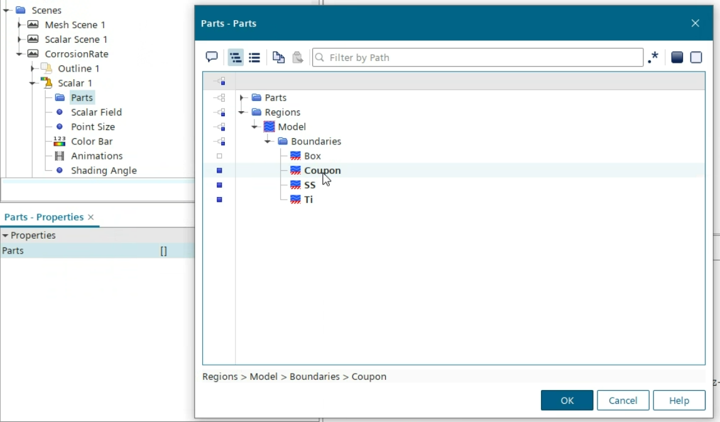Select Shading Angle in scene tree
Viewport: 720px width, 422px height.
click(x=104, y=170)
